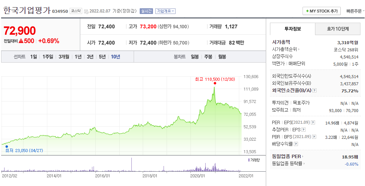Switch to the 투자정보 tab
This screenshot has height=186, width=365.
click(x=293, y=29)
